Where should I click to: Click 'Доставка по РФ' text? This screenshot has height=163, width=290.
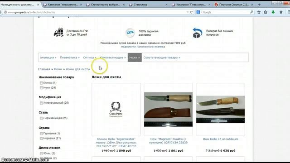77,31
